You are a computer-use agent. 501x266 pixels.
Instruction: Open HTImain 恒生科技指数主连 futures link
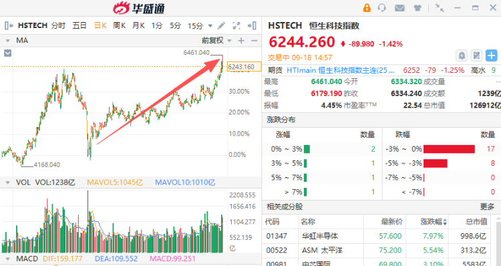340,70
